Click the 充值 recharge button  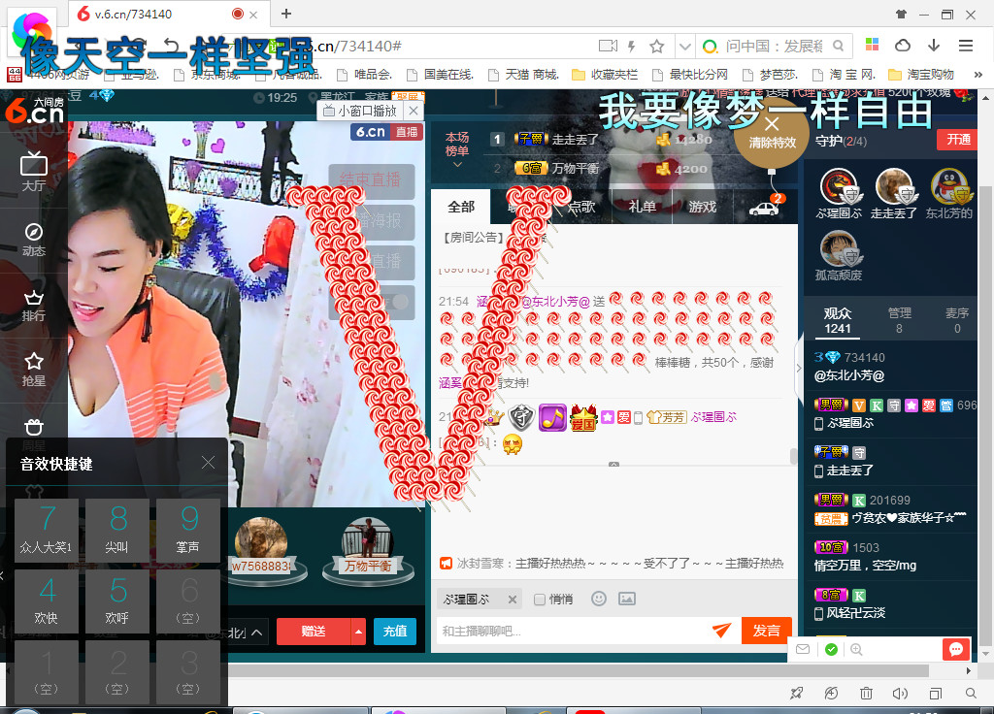395,632
